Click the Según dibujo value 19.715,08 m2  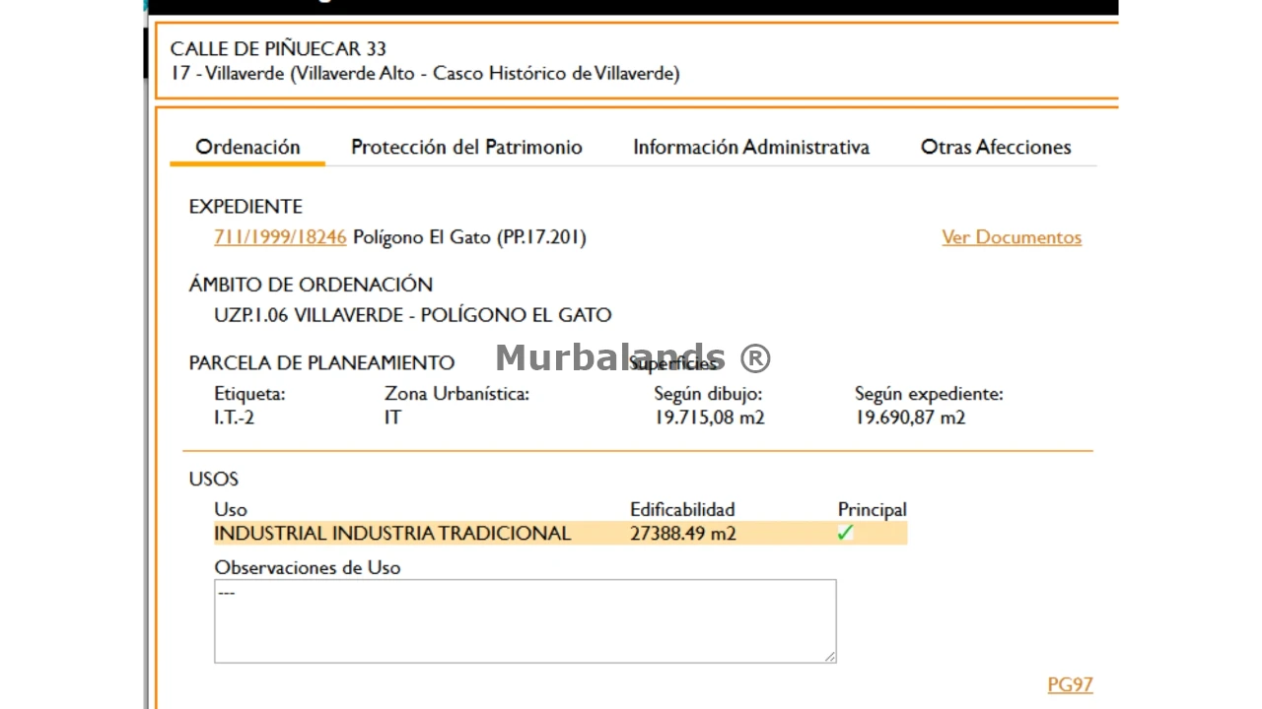(x=709, y=418)
